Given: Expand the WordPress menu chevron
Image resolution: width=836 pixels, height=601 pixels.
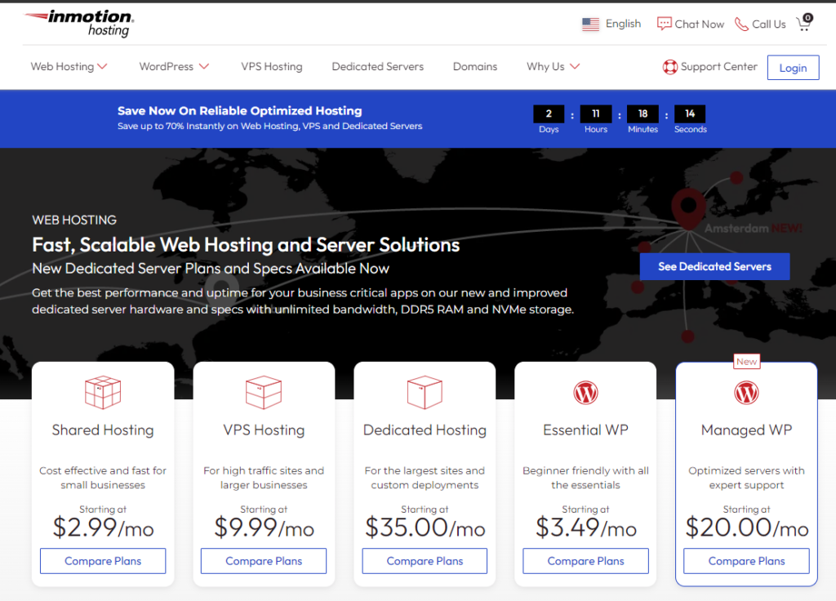Looking at the screenshot, I should 204,67.
